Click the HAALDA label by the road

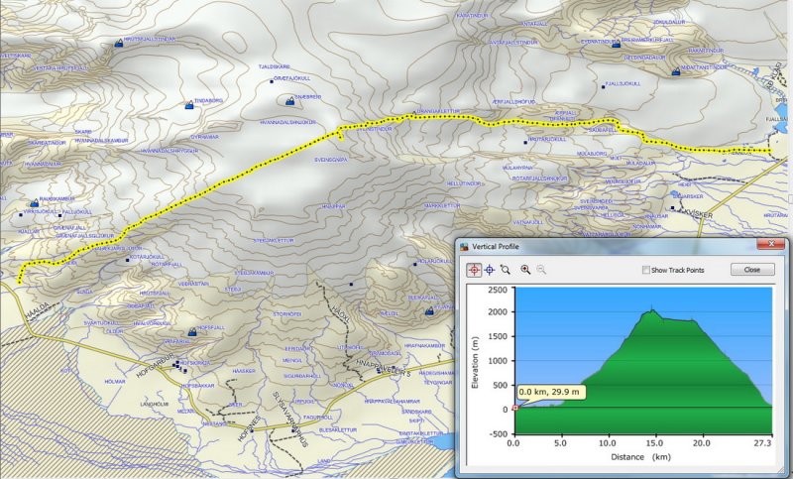tap(38, 311)
